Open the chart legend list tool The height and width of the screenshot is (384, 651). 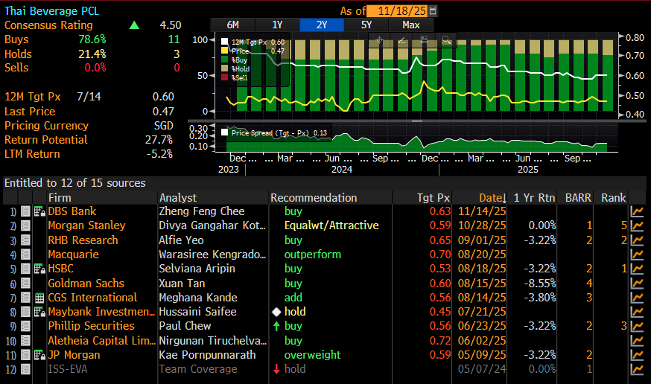424,40
